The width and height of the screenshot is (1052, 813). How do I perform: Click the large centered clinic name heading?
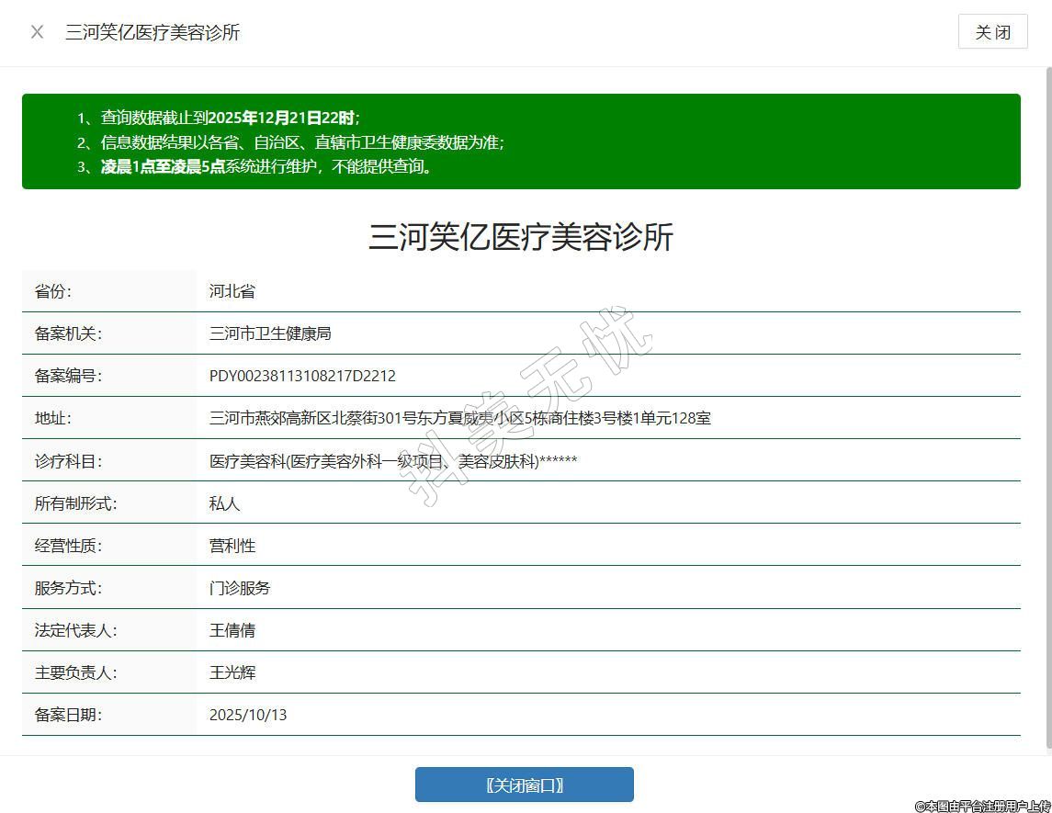coord(521,237)
